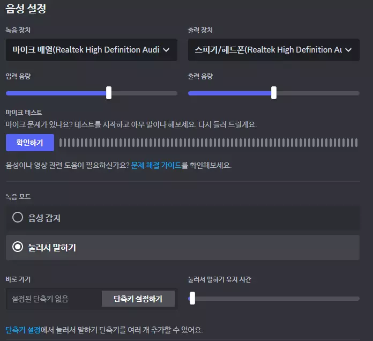This screenshot has width=373, height=341.
Task: Select the 눌러서 말하기 radio option
Action: tap(183, 248)
